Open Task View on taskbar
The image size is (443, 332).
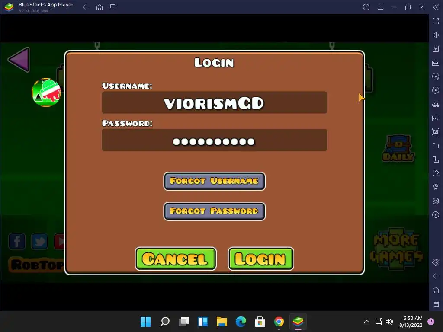tap(183, 322)
